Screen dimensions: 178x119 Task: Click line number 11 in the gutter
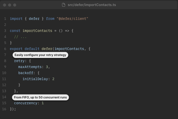coord(4,79)
